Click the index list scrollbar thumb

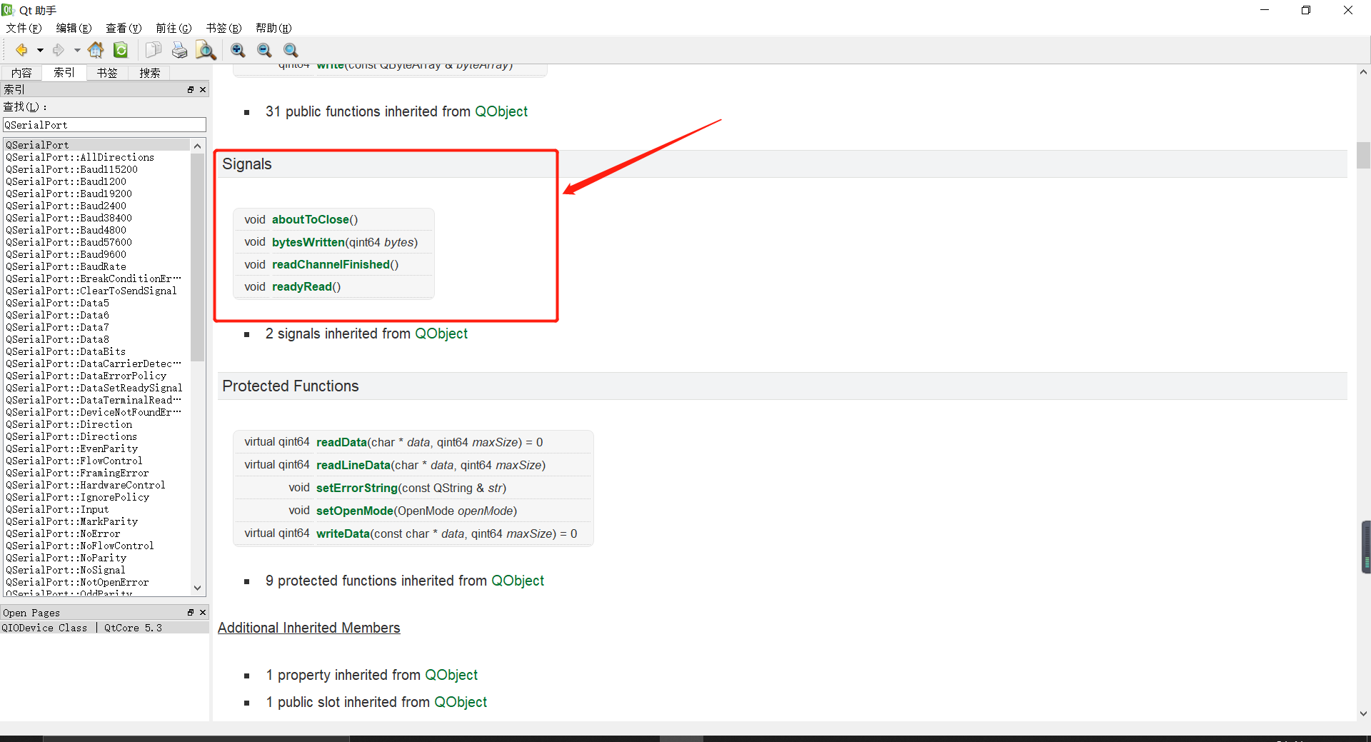point(198,257)
